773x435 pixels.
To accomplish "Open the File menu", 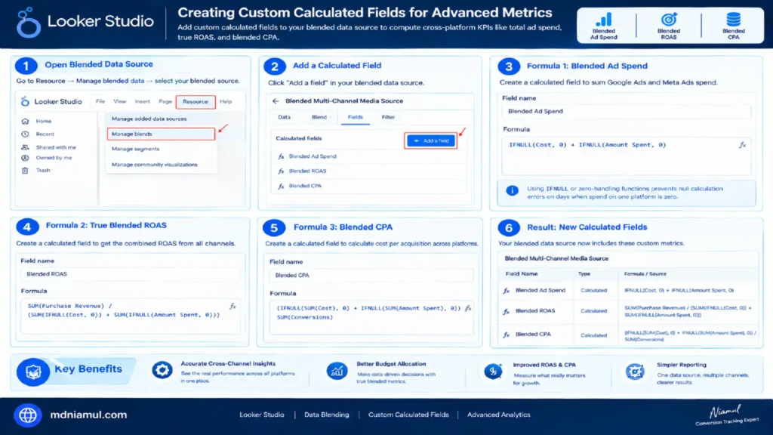I will point(100,101).
